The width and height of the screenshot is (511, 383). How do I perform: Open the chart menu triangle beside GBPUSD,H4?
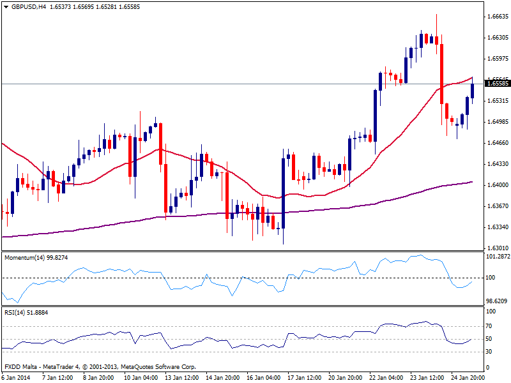pos(6,7)
